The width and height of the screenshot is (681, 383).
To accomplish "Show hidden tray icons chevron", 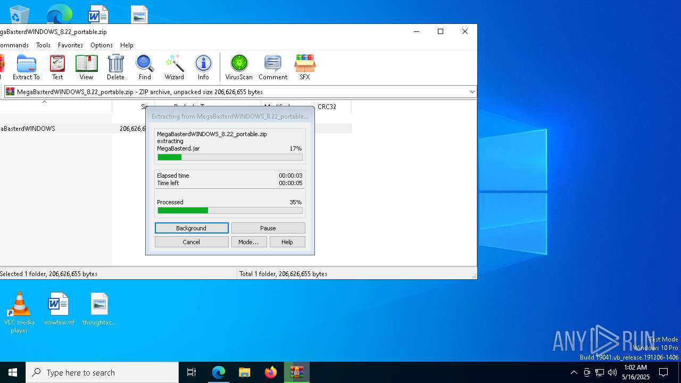I will tap(574, 372).
